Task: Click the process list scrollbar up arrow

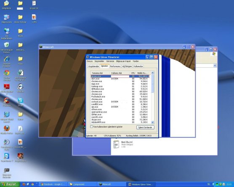Action: point(152,73)
